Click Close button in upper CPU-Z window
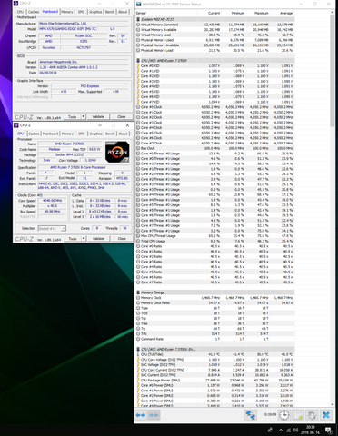This screenshot has height=436, width=338. pos(122,116)
